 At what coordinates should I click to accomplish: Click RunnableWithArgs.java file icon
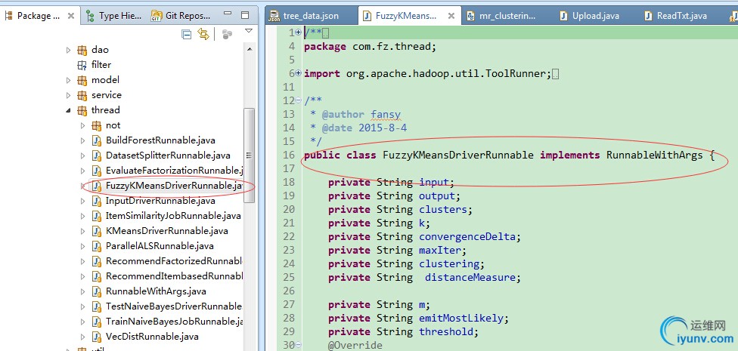coord(97,291)
